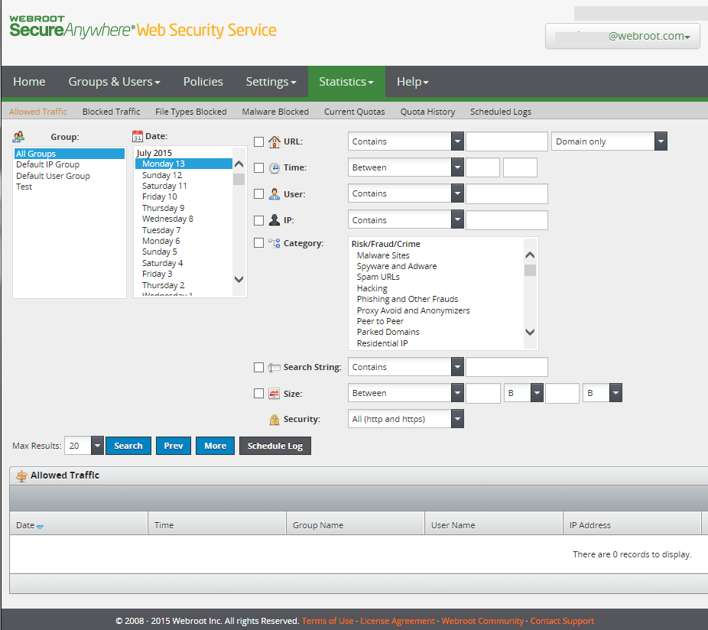Image resolution: width=708 pixels, height=630 pixels.
Task: Switch to the Current Quotas tab
Action: [x=355, y=112]
